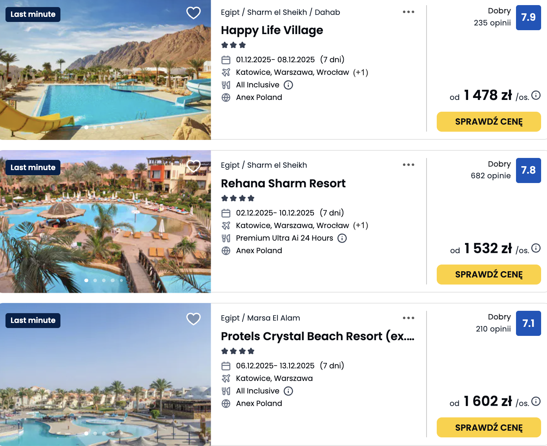Click SPRAWDŹ CENĘ on the Protels Crystal Beach offer
Image resolution: width=547 pixels, height=446 pixels.
click(x=489, y=428)
